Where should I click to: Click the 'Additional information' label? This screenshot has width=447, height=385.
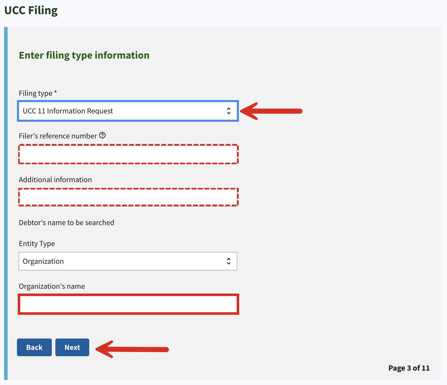tap(55, 180)
